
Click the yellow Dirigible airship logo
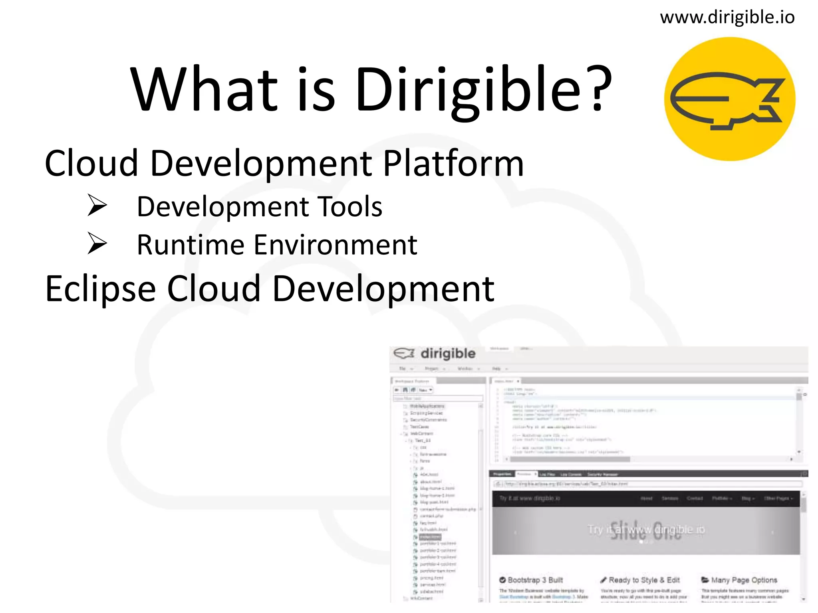[x=729, y=99]
